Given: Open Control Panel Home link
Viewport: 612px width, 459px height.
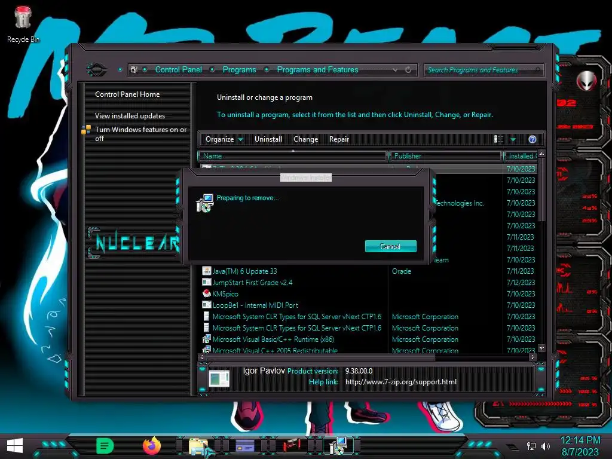Looking at the screenshot, I should (127, 94).
